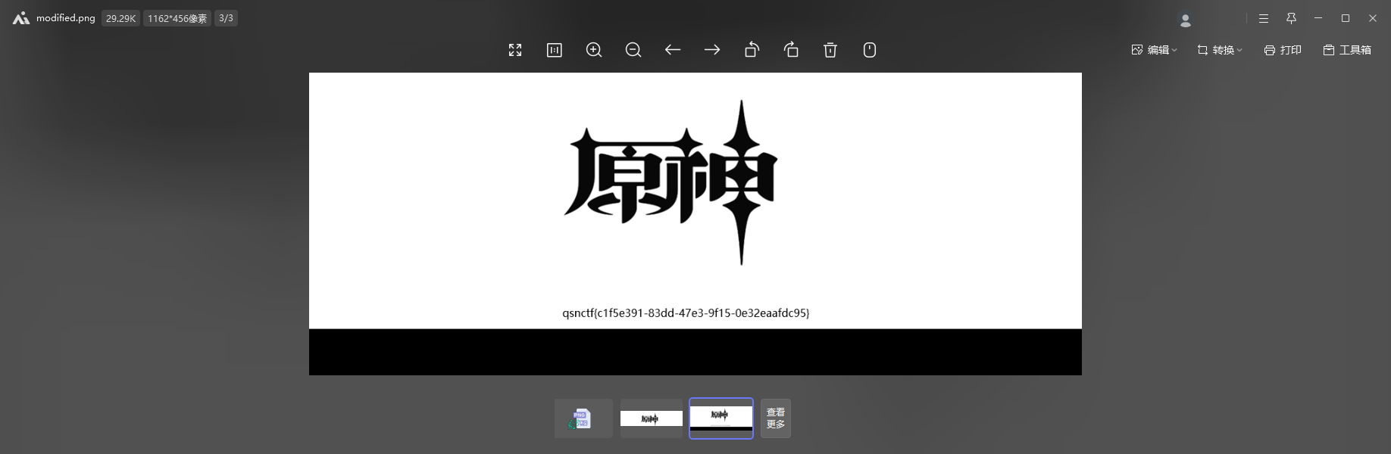Close the image viewer window
The height and width of the screenshot is (454, 1391).
(1373, 18)
